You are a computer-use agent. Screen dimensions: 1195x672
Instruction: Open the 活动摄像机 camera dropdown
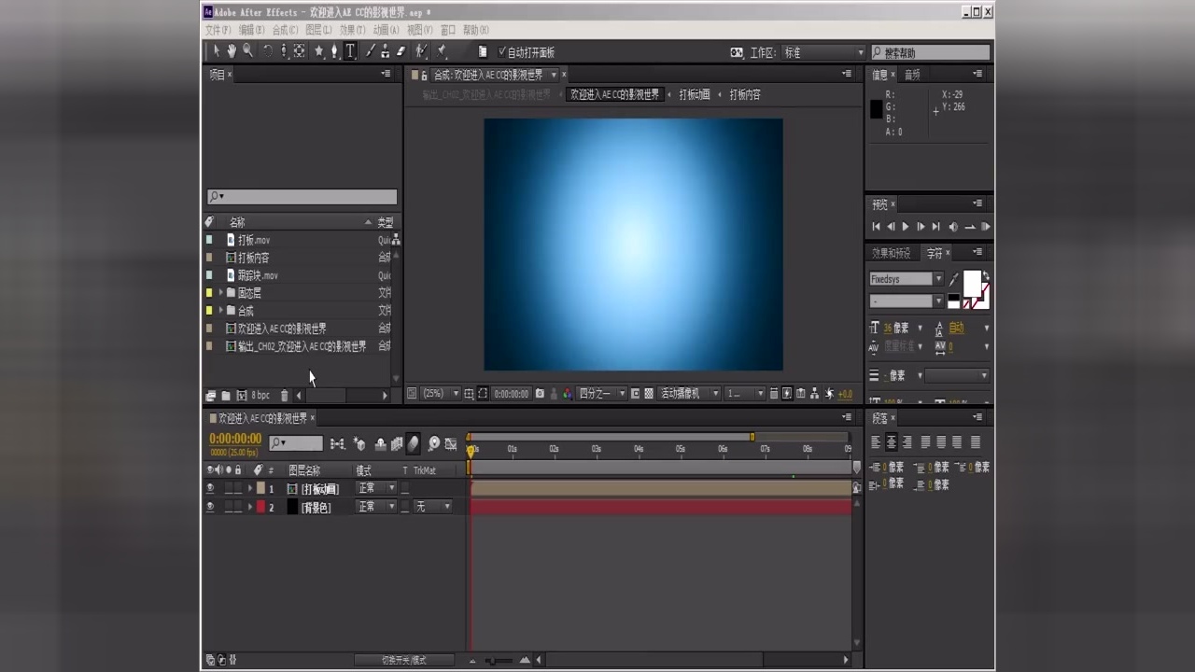click(x=689, y=394)
